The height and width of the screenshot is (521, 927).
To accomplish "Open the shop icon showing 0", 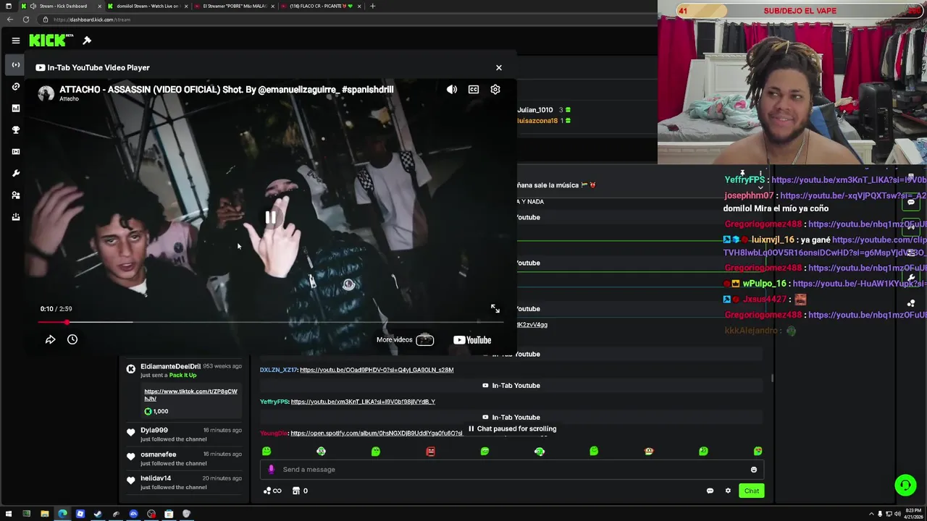I will [x=300, y=491].
